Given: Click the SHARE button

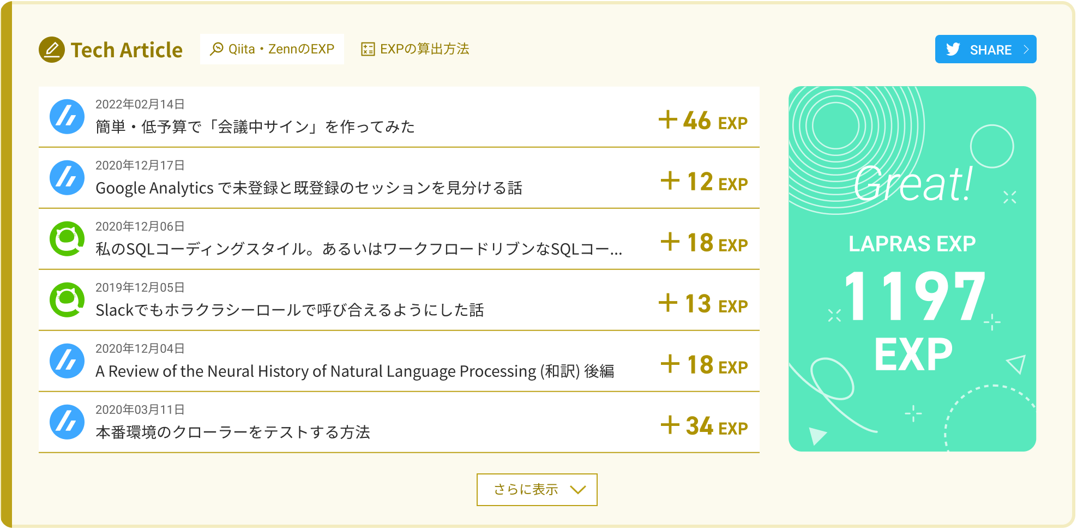Looking at the screenshot, I should 985,50.
